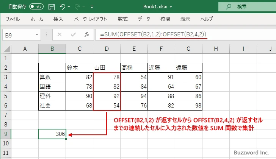The image size is (276, 159).
Task: Click cell F3 showing 91
Action: [x=161, y=77]
